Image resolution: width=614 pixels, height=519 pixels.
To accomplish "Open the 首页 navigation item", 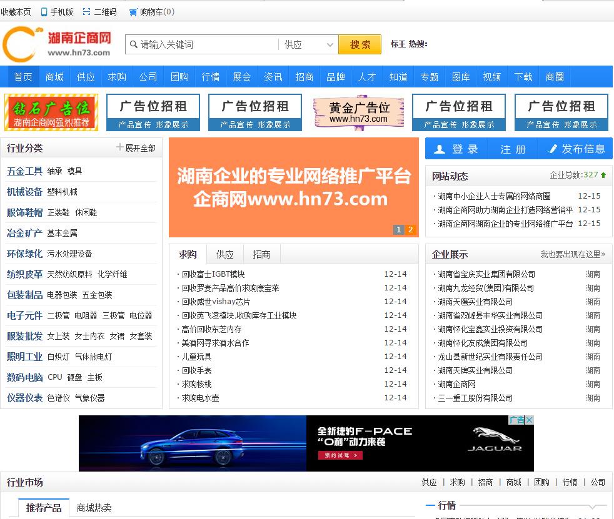I will coord(23,77).
